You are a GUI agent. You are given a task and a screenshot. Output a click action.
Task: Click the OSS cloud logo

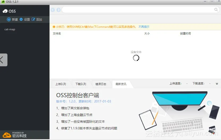click(5, 11)
